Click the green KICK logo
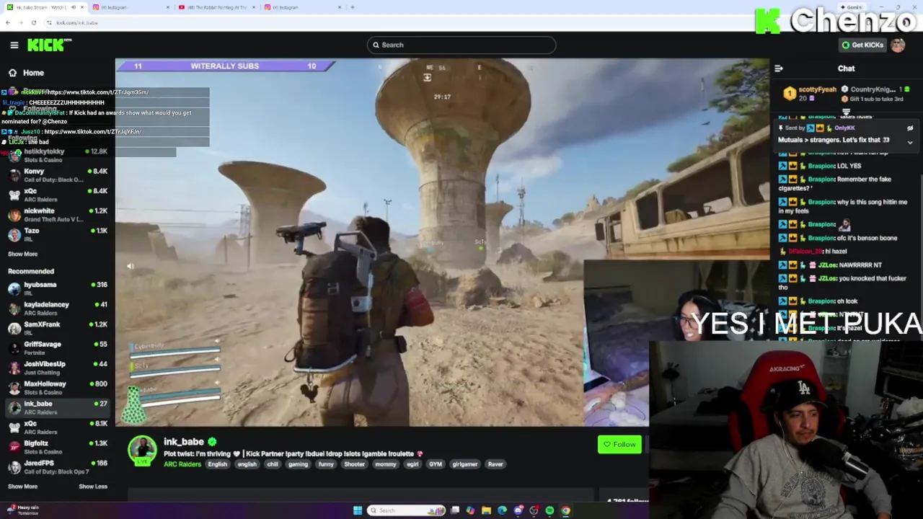The image size is (923, 519). pyautogui.click(x=49, y=45)
